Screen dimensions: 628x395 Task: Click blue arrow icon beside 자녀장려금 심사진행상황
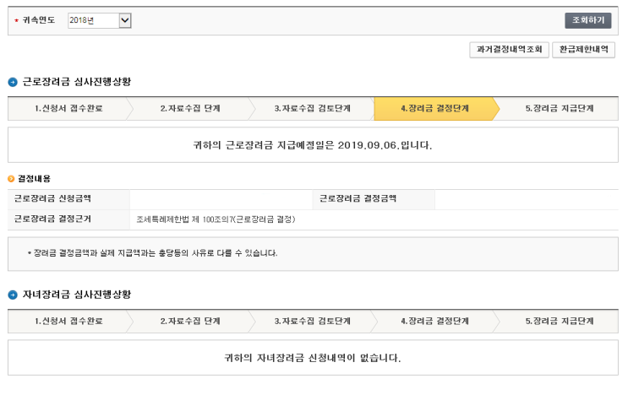pyautogui.click(x=13, y=295)
